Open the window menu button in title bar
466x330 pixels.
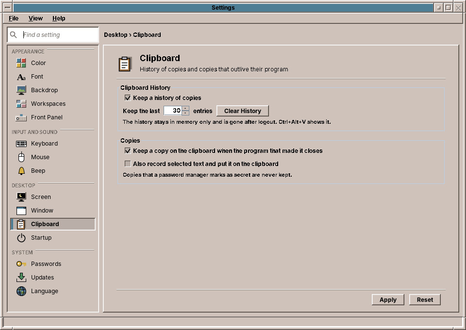[x=8, y=7]
